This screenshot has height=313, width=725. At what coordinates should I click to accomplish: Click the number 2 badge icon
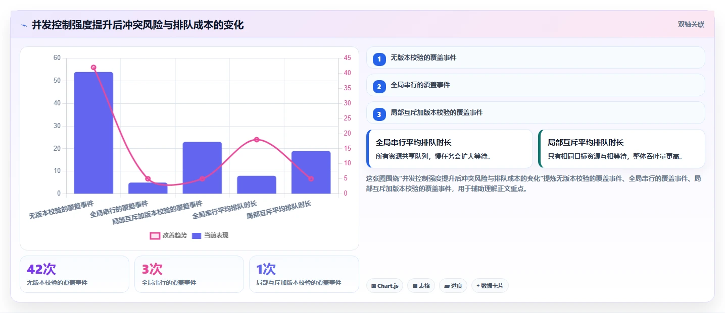pos(379,87)
